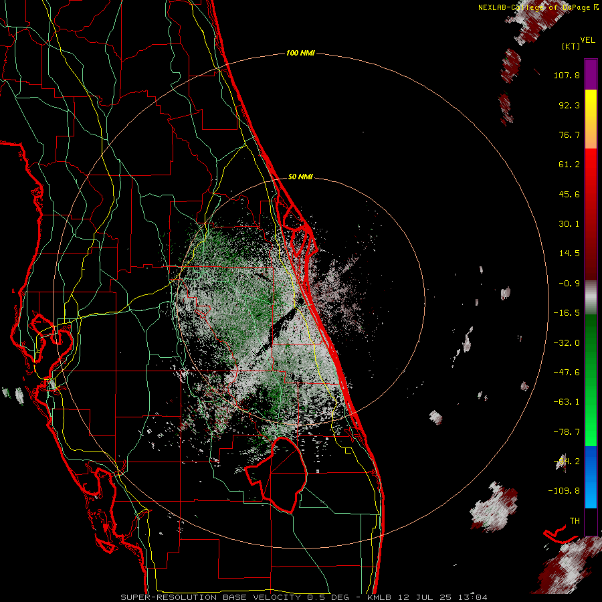The image size is (602, 602).
Task: Click the 100 NMI range ring label
Action: pyautogui.click(x=300, y=53)
